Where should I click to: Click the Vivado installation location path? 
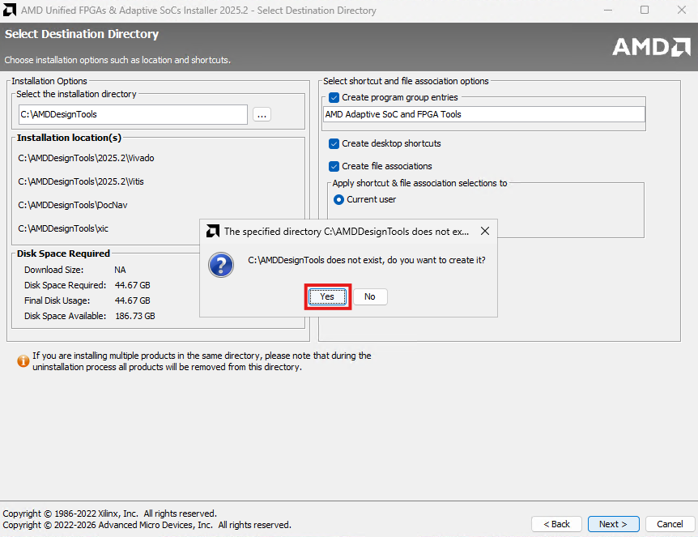click(x=87, y=158)
